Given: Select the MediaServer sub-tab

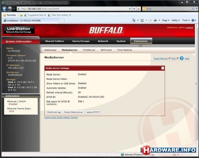Looking at the screenshot, I should (x=70, y=50).
